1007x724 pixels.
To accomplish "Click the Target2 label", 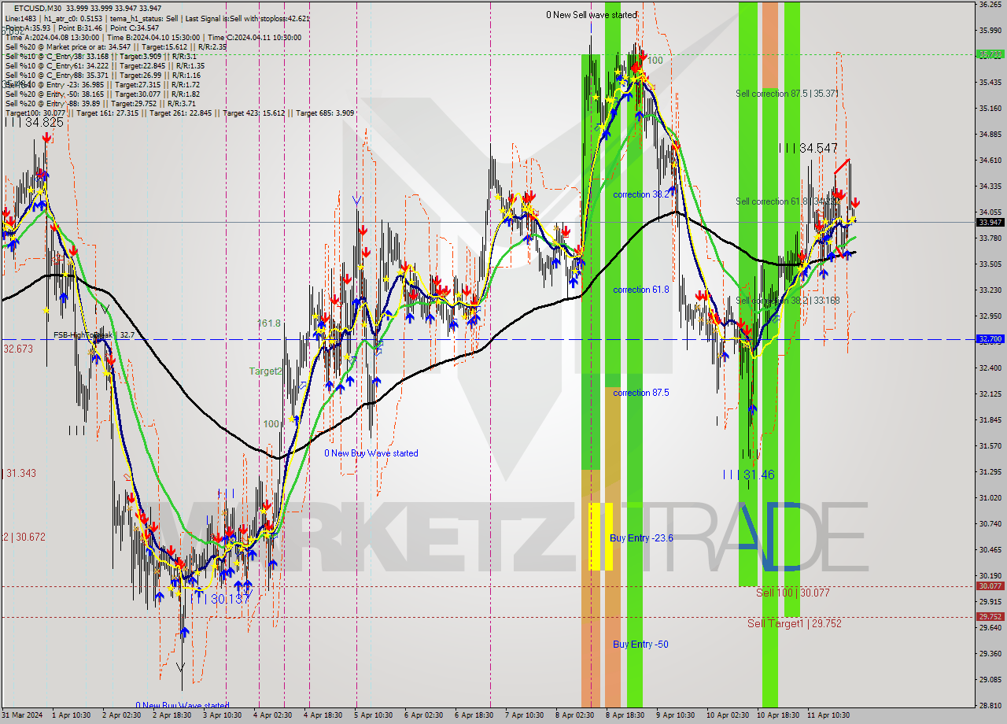I will (x=265, y=371).
